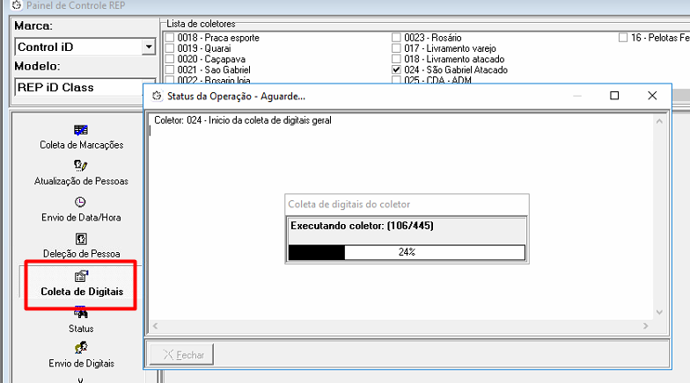
Task: Open the Status sidebar item
Action: (x=81, y=312)
